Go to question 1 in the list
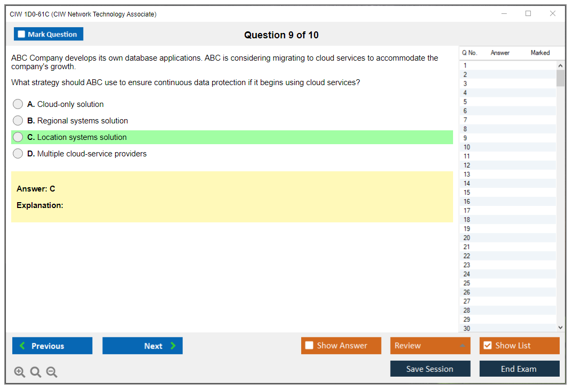This screenshot has height=391, width=573. tap(465, 65)
